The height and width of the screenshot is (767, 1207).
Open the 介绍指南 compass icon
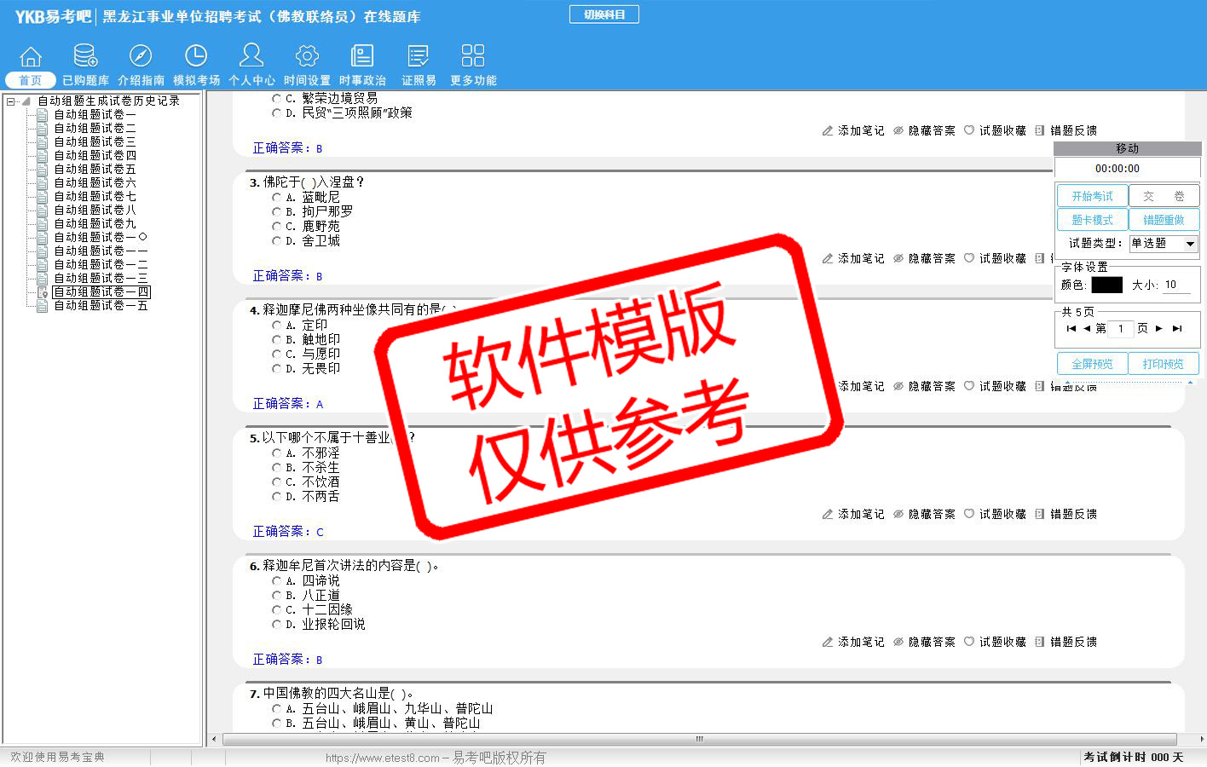click(141, 56)
